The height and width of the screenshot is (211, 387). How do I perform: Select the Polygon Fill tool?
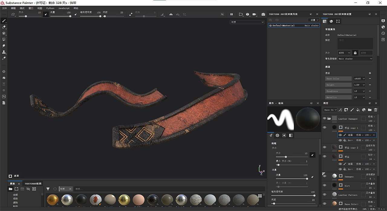click(x=4, y=39)
